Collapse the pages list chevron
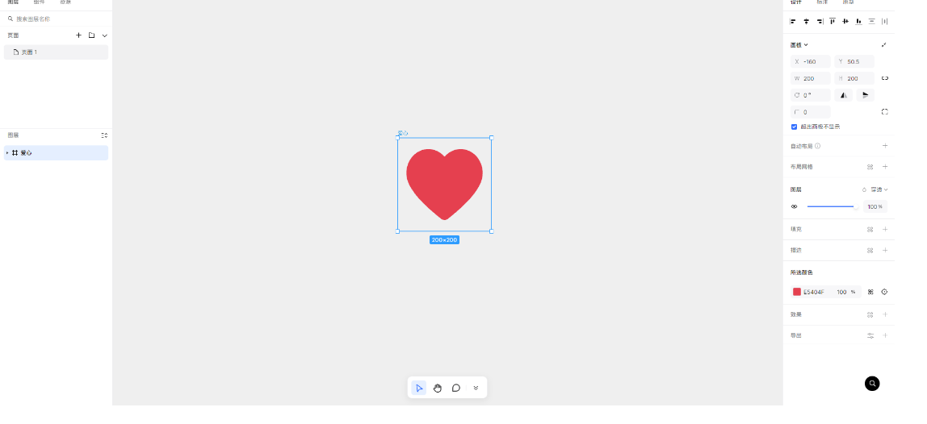Image resolution: width=927 pixels, height=424 pixels. pos(105,35)
